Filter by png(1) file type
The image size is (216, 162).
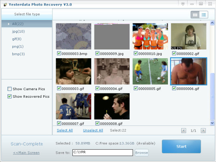point(18,47)
